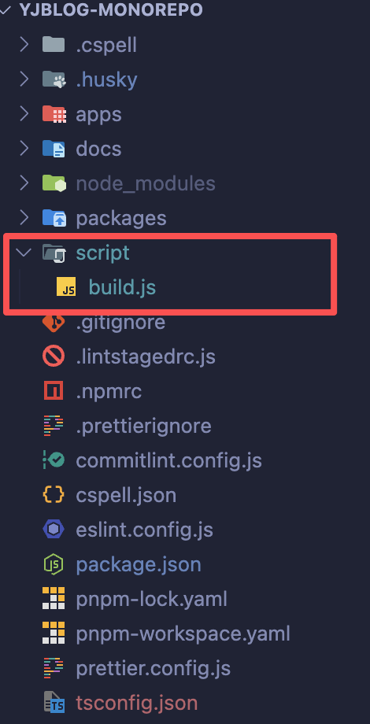Click the commitlint checkmark icon
This screenshot has width=370, height=724.
(x=53, y=460)
